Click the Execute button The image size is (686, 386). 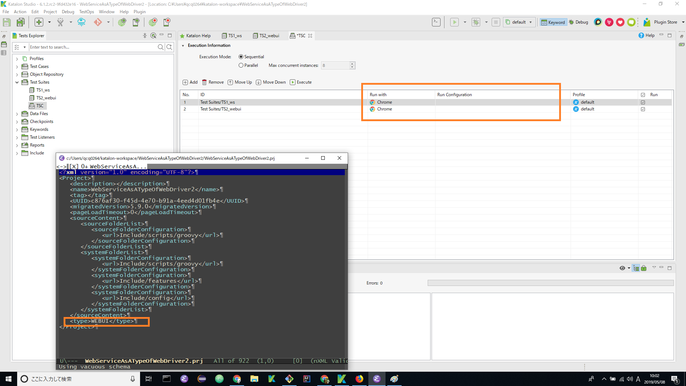tap(301, 82)
